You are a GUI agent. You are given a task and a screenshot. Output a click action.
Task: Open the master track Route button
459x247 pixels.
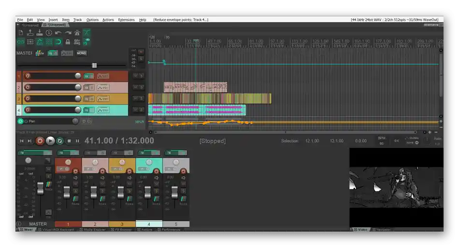pyautogui.click(x=40, y=53)
